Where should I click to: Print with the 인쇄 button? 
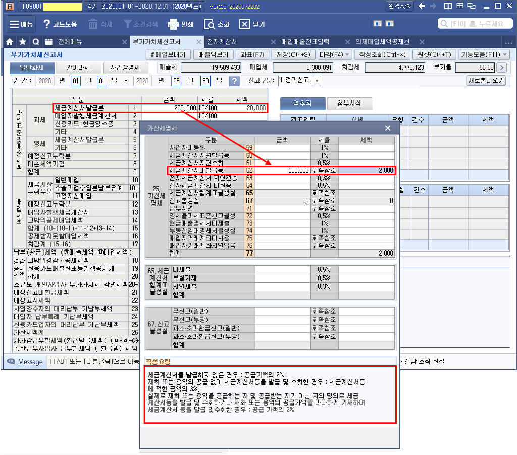180,24
